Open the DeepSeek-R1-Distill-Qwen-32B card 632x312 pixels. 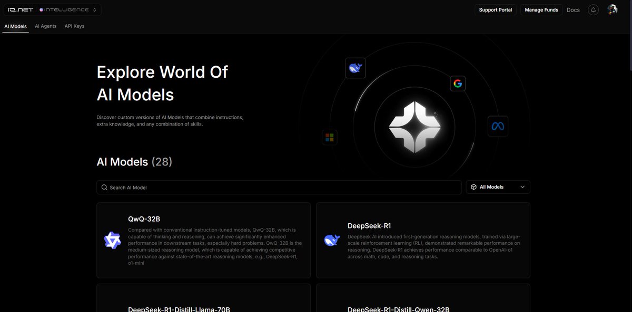pyautogui.click(x=423, y=298)
